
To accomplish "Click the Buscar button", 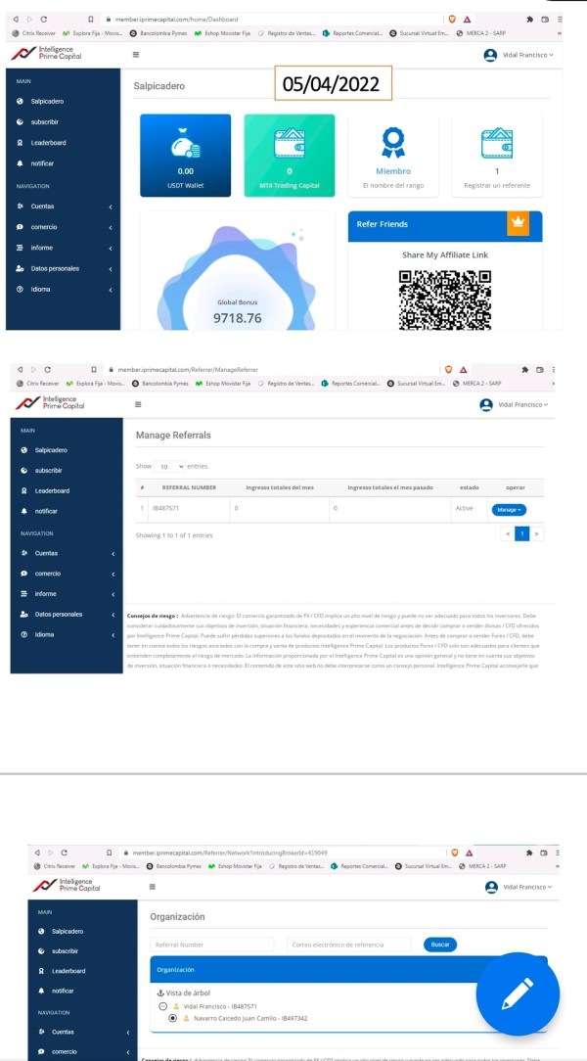I will coord(440,945).
